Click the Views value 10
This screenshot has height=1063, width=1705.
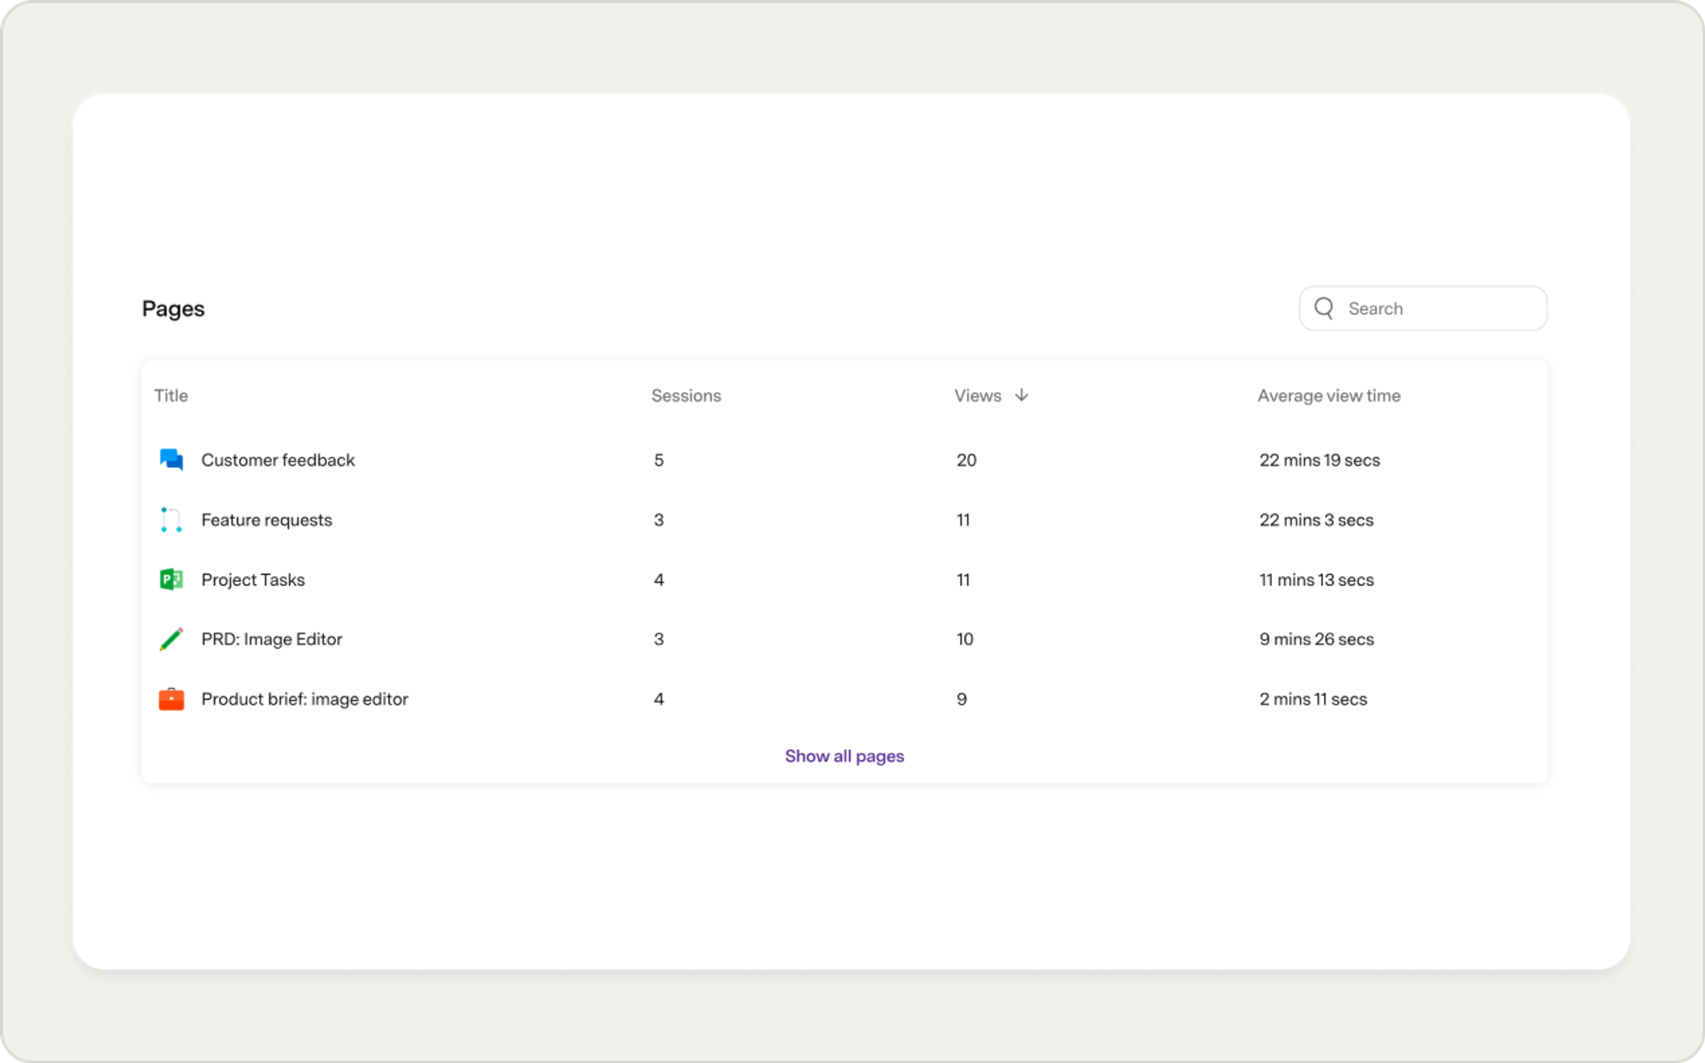(965, 639)
